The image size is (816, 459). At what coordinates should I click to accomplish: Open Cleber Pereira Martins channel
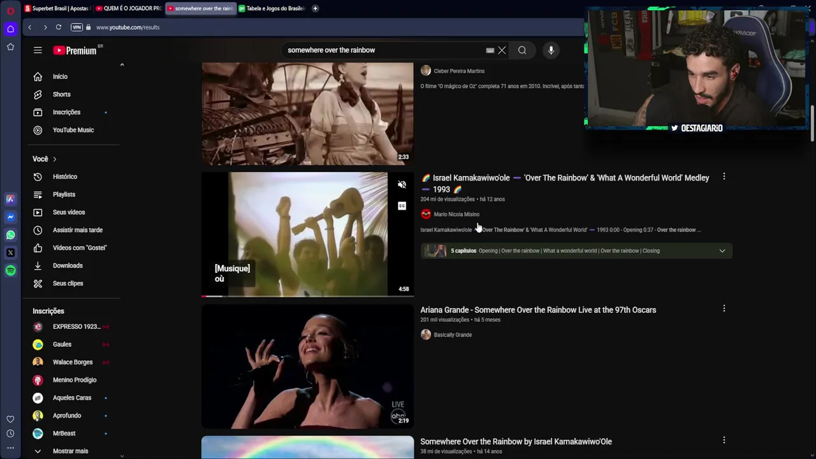(x=459, y=71)
